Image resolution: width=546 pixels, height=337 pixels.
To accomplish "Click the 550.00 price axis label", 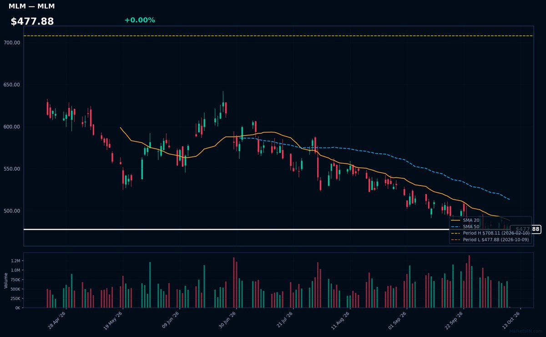I will tap(12, 169).
